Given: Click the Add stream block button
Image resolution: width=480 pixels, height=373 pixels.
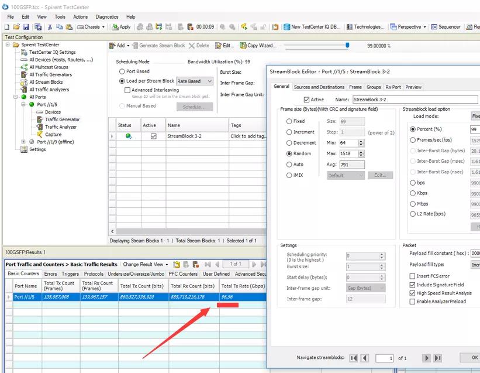Looking at the screenshot, I should 119,46.
